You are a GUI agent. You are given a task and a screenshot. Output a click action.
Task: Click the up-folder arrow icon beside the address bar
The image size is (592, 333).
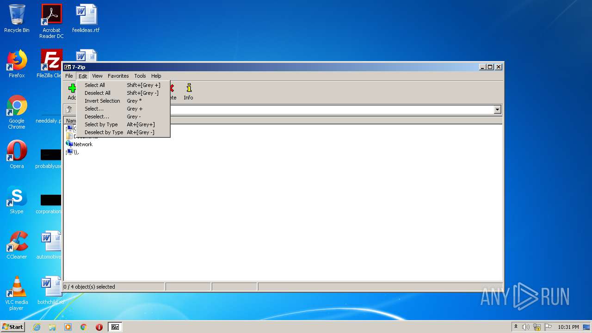coord(69,110)
